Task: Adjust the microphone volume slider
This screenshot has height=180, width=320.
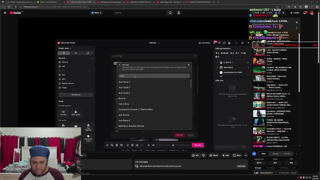Action: (183, 145)
